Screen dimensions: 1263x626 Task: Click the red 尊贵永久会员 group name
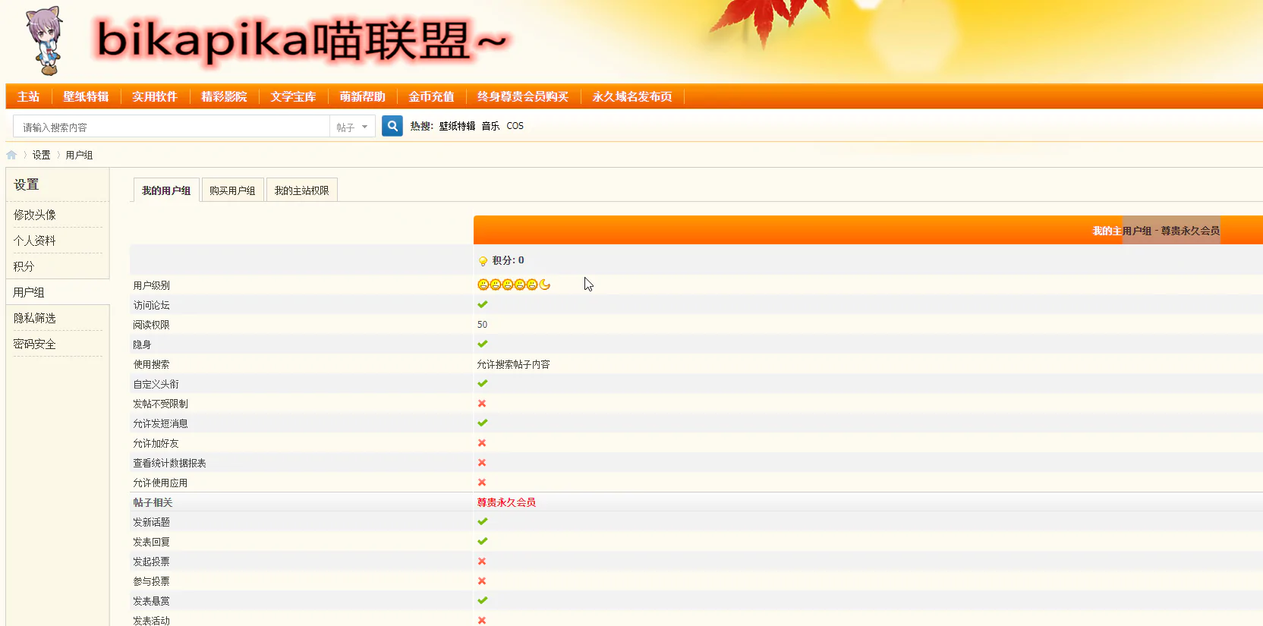506,502
